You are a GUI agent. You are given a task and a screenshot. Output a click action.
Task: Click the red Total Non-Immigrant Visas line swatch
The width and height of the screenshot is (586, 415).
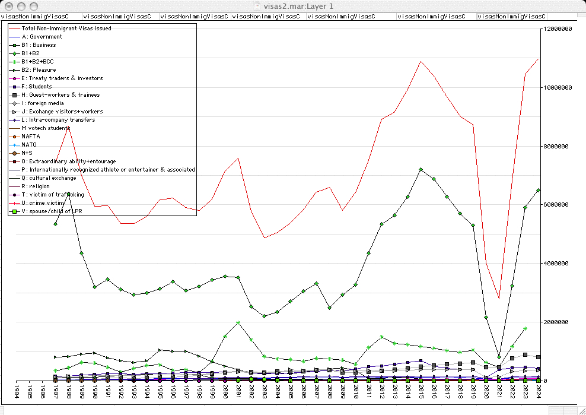click(x=15, y=28)
